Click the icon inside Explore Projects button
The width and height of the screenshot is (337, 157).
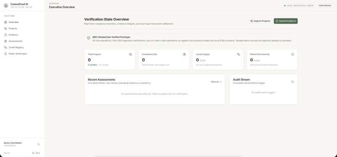[x=251, y=21]
